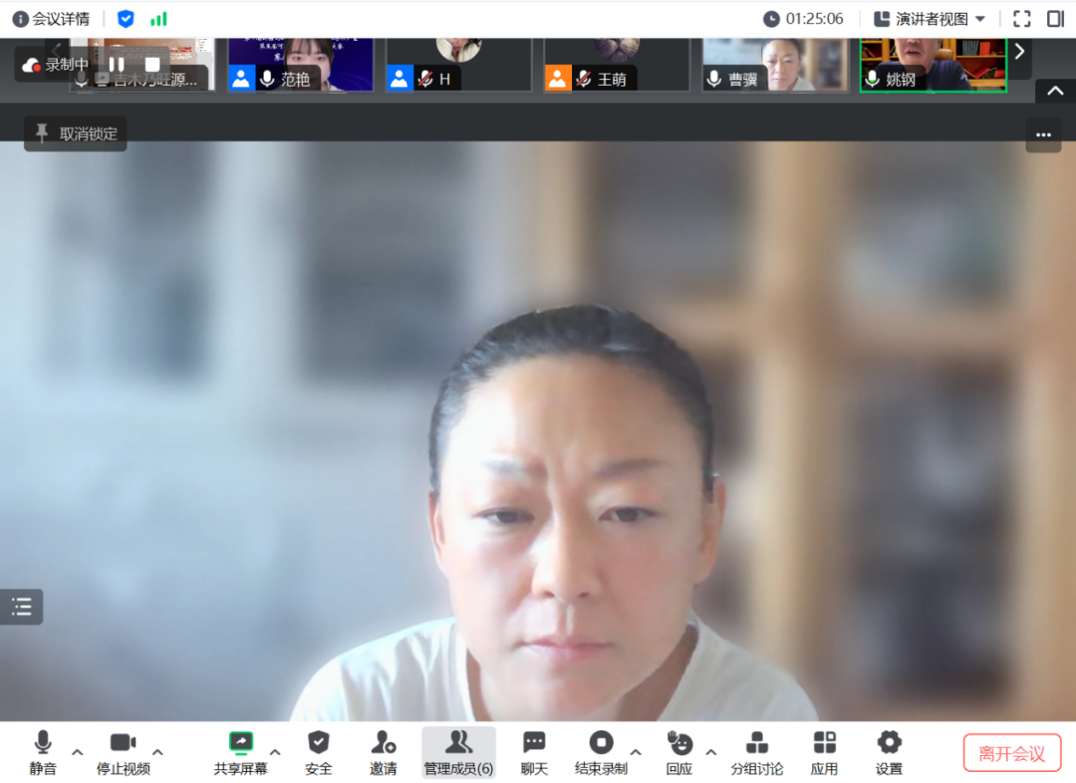Pause the cloud recording

(x=117, y=65)
